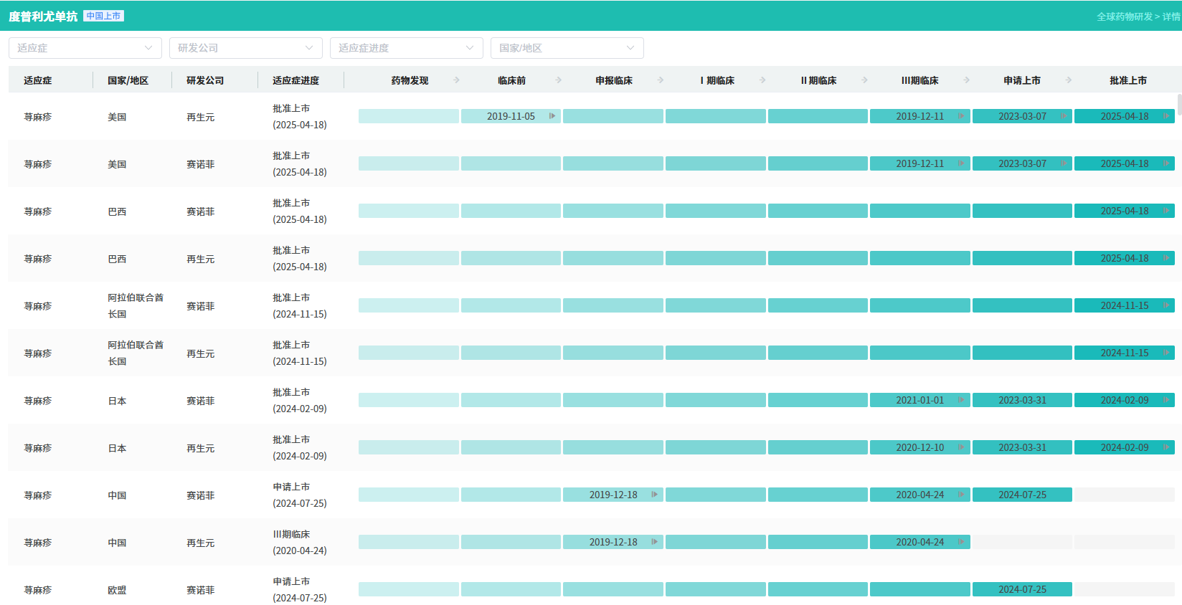
Task: Click the 2023-03-31 bar in Japan Sanofi row
Action: pyautogui.click(x=1022, y=400)
